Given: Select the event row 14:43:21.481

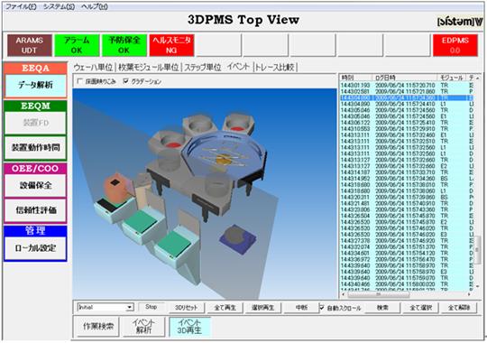Looking at the screenshot, I should (x=406, y=203).
